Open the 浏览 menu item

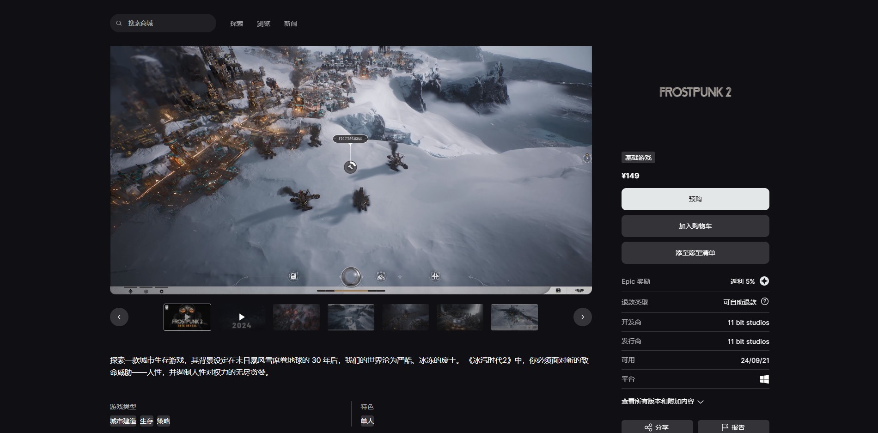click(263, 23)
